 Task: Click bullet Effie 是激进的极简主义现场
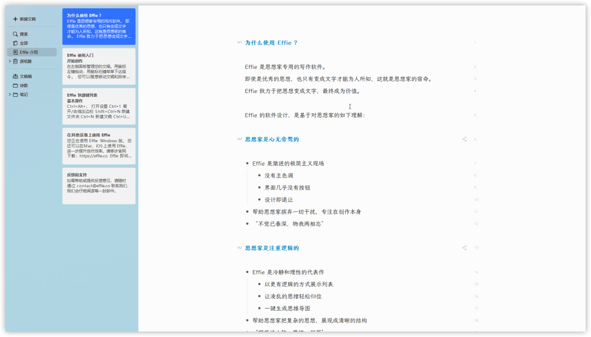tap(288, 163)
